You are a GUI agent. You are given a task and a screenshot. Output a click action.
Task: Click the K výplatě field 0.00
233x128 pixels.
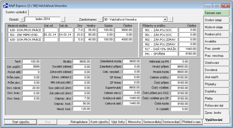[179, 109]
